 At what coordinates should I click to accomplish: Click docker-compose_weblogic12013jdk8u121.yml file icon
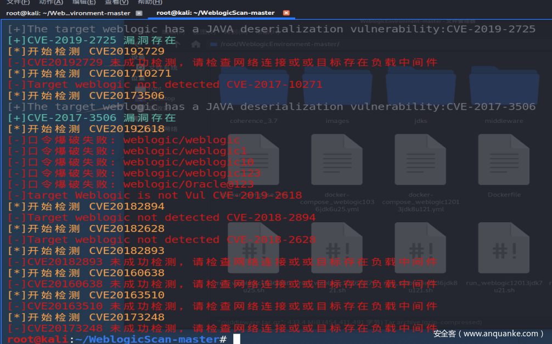coord(420,160)
